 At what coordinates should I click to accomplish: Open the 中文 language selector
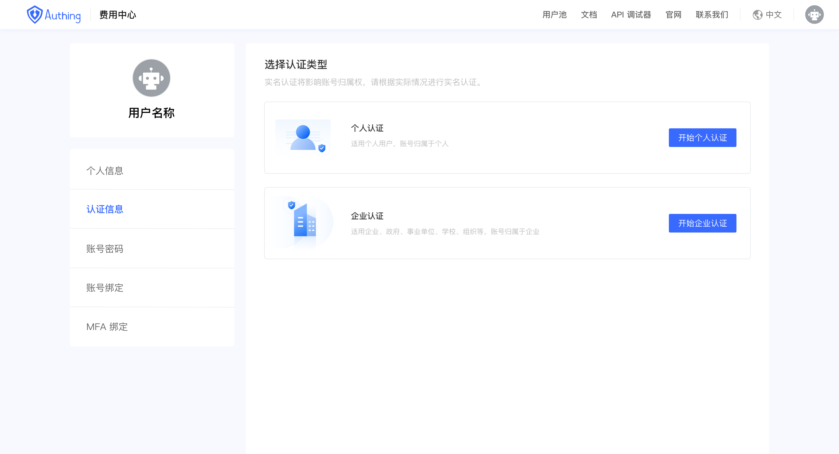click(773, 15)
